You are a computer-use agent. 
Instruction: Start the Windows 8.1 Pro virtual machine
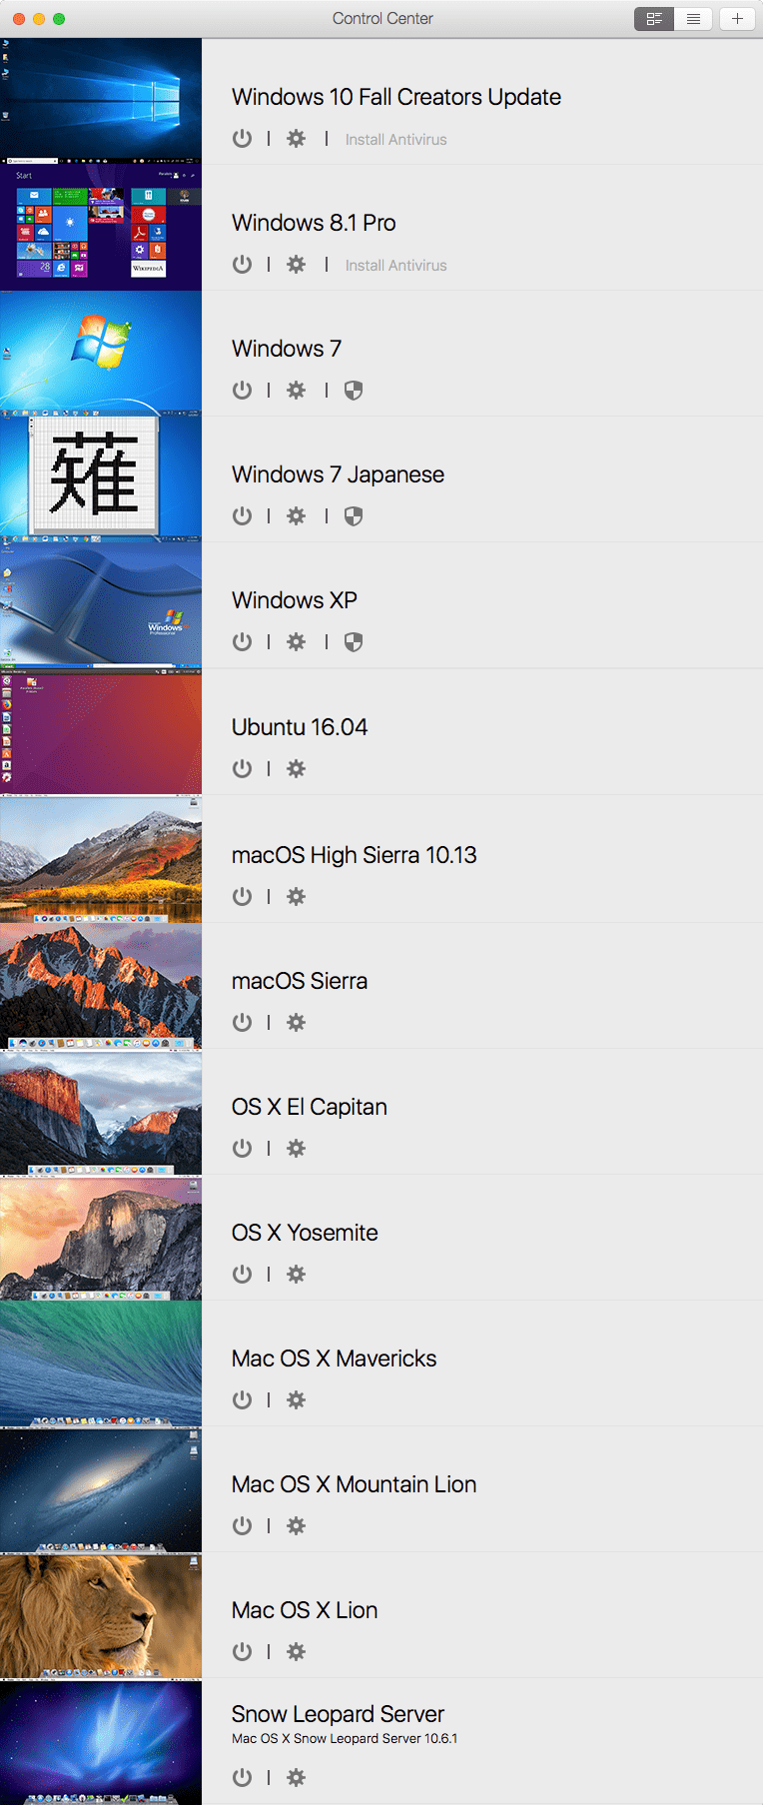pos(242,265)
